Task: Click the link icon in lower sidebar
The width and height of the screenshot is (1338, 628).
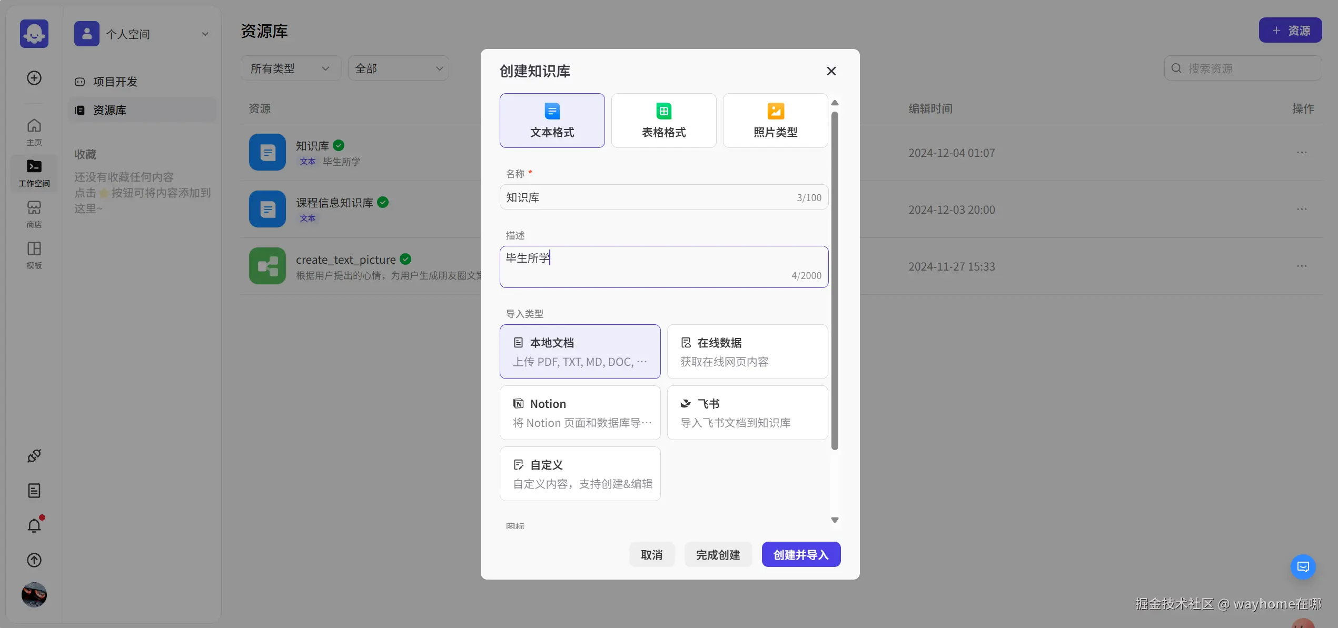Action: pyautogui.click(x=34, y=455)
